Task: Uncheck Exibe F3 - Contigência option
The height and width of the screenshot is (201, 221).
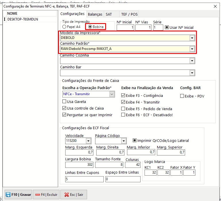Action: 123,95
